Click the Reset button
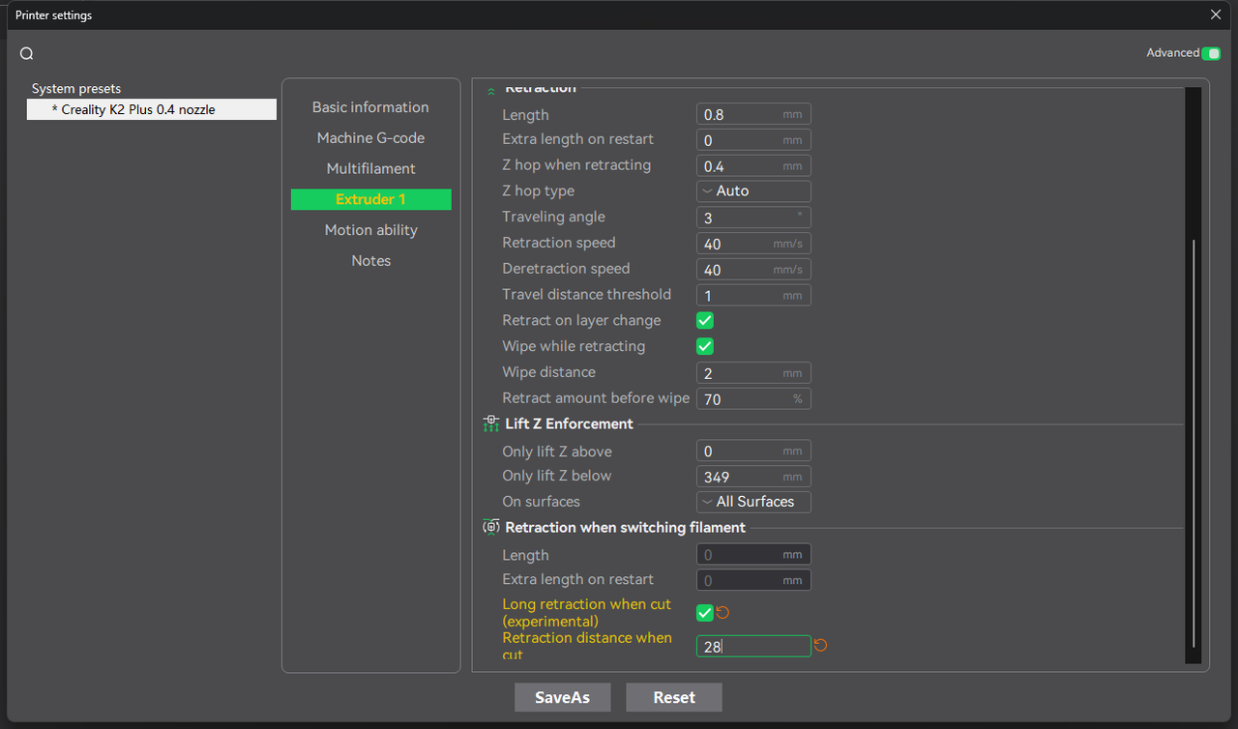 point(674,697)
